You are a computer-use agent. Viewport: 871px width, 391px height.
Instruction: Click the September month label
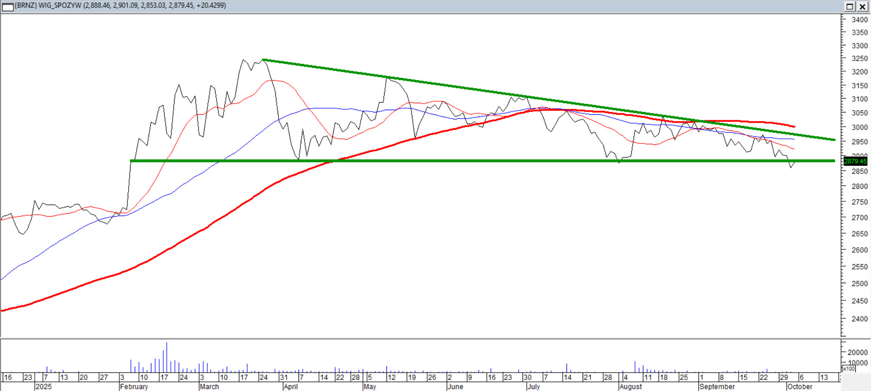(717, 386)
